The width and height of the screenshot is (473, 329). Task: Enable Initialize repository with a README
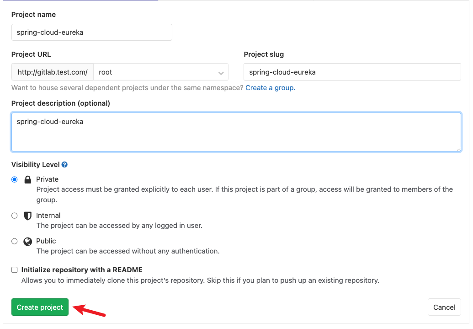15,270
